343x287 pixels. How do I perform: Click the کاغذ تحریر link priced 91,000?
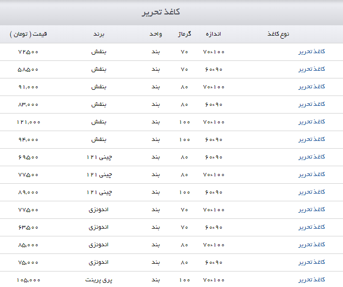312,87
